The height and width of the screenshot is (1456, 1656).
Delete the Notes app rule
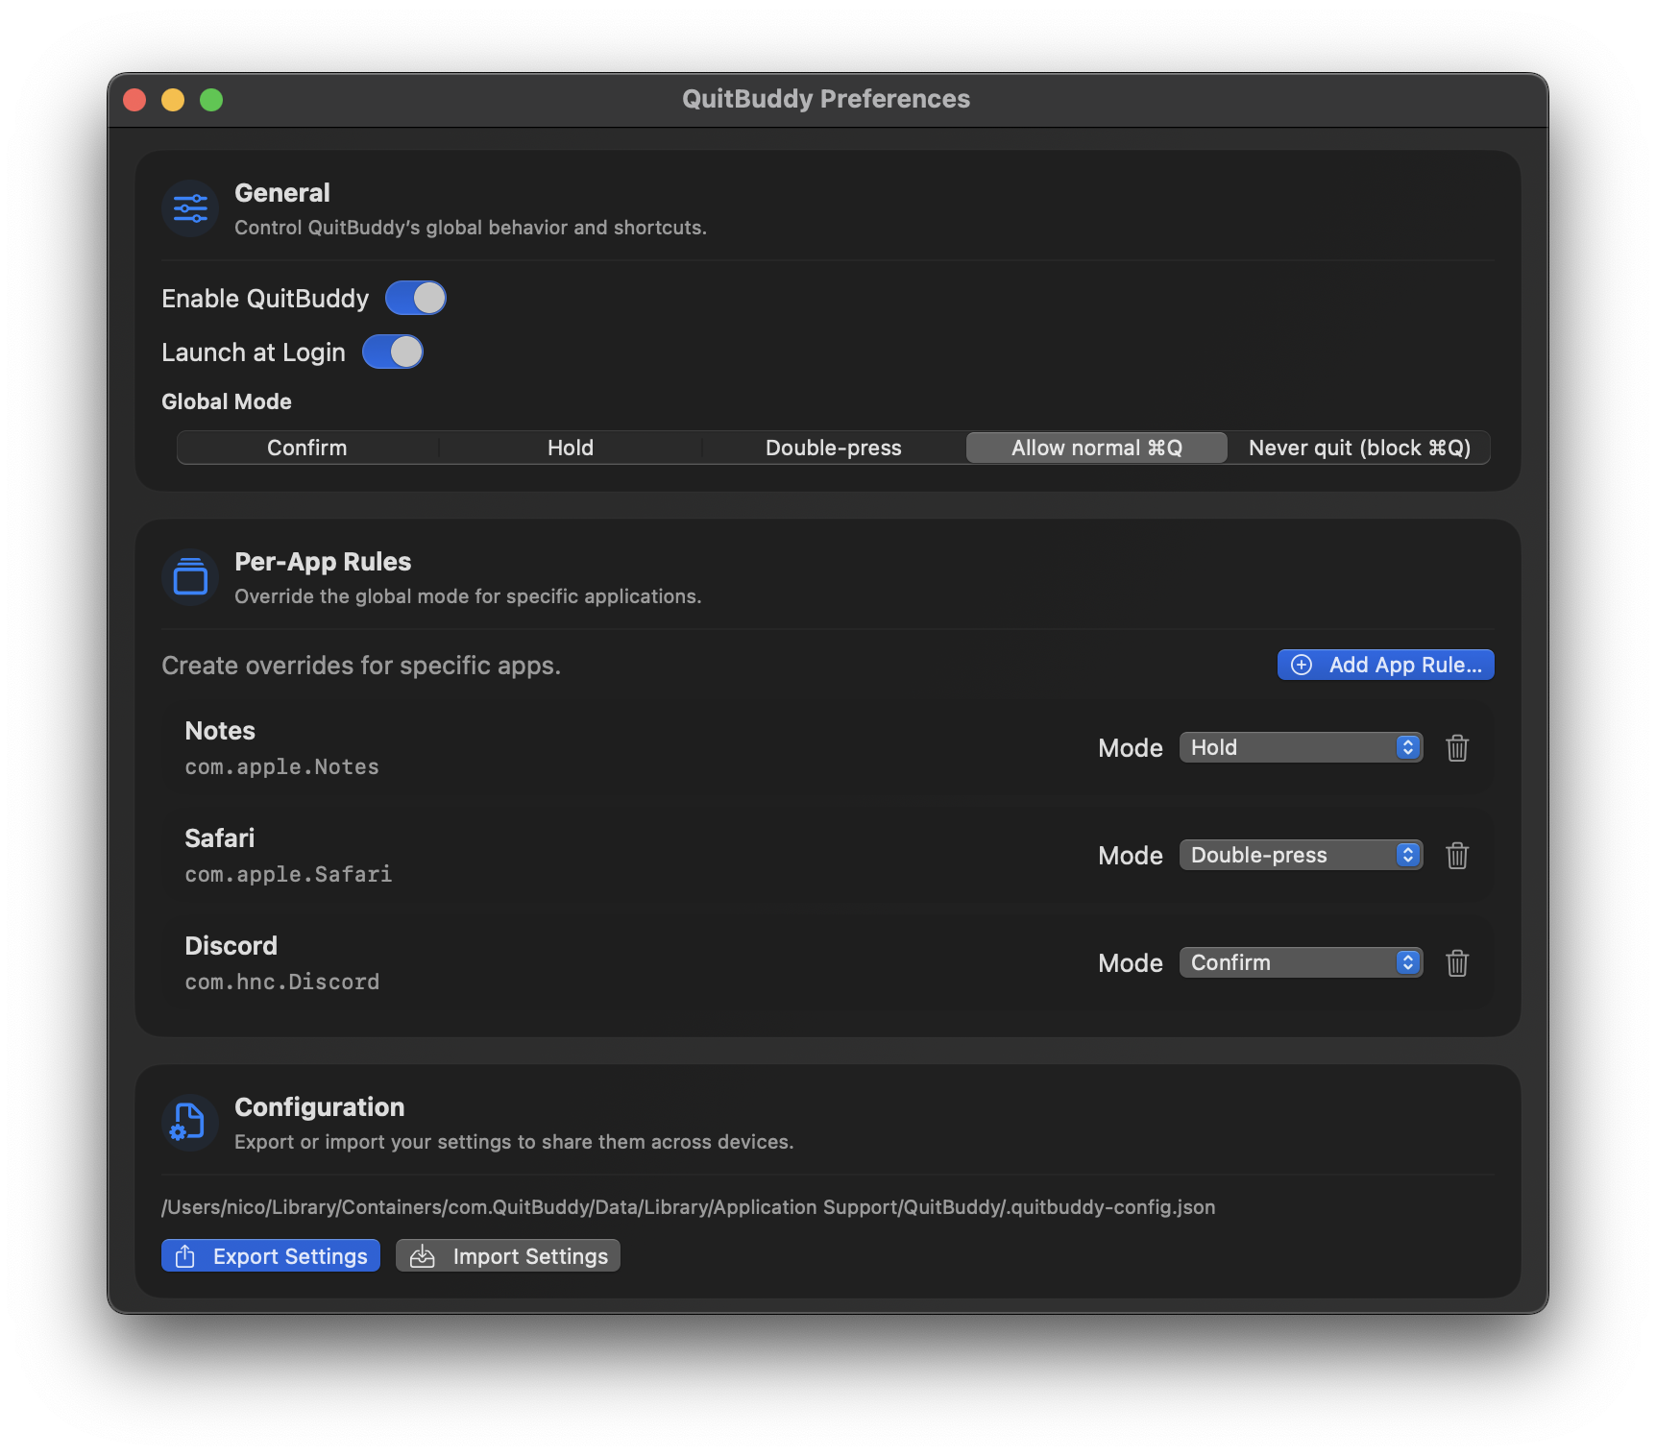tap(1457, 748)
